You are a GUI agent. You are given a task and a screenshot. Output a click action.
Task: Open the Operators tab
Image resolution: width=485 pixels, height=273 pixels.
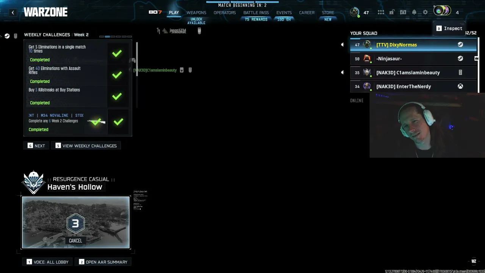tap(225, 13)
